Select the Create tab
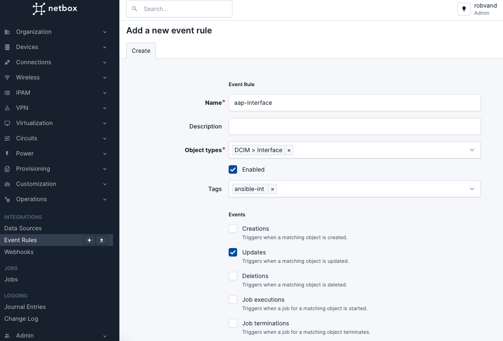 141,51
